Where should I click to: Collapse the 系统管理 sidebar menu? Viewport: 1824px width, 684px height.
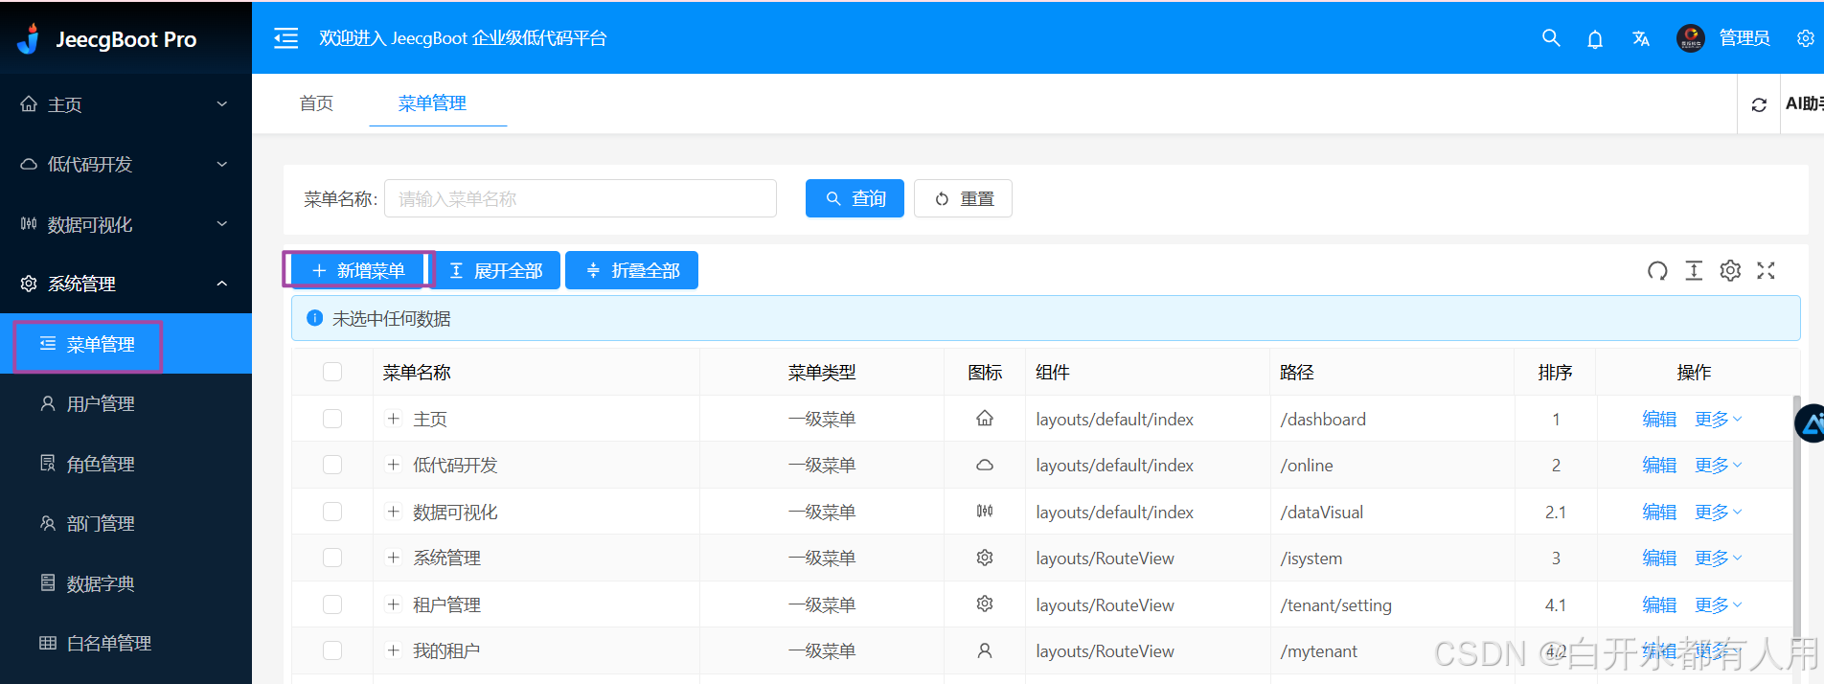[x=125, y=284]
